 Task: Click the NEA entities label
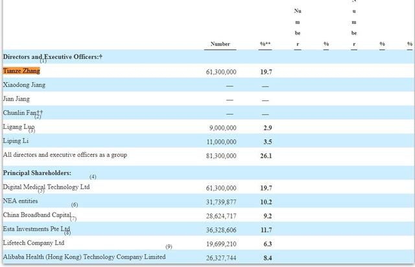20,201
